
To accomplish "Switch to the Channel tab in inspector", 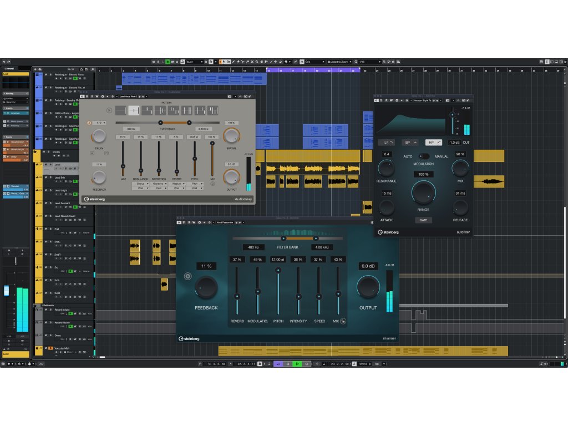I will click(x=9, y=68).
